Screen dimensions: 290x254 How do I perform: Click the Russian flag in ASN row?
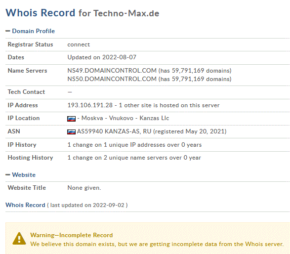pos(72,132)
